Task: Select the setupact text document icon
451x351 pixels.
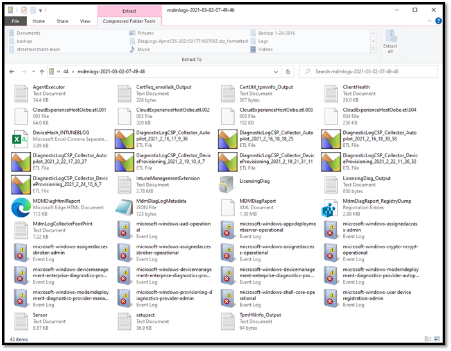Action: pos(124,321)
